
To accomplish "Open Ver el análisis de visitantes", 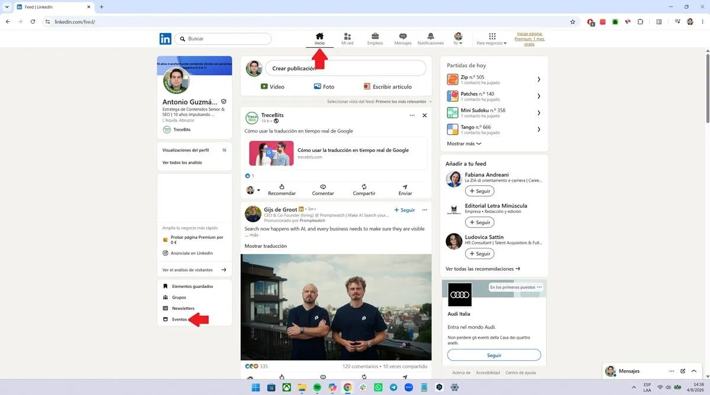I will pyautogui.click(x=194, y=270).
